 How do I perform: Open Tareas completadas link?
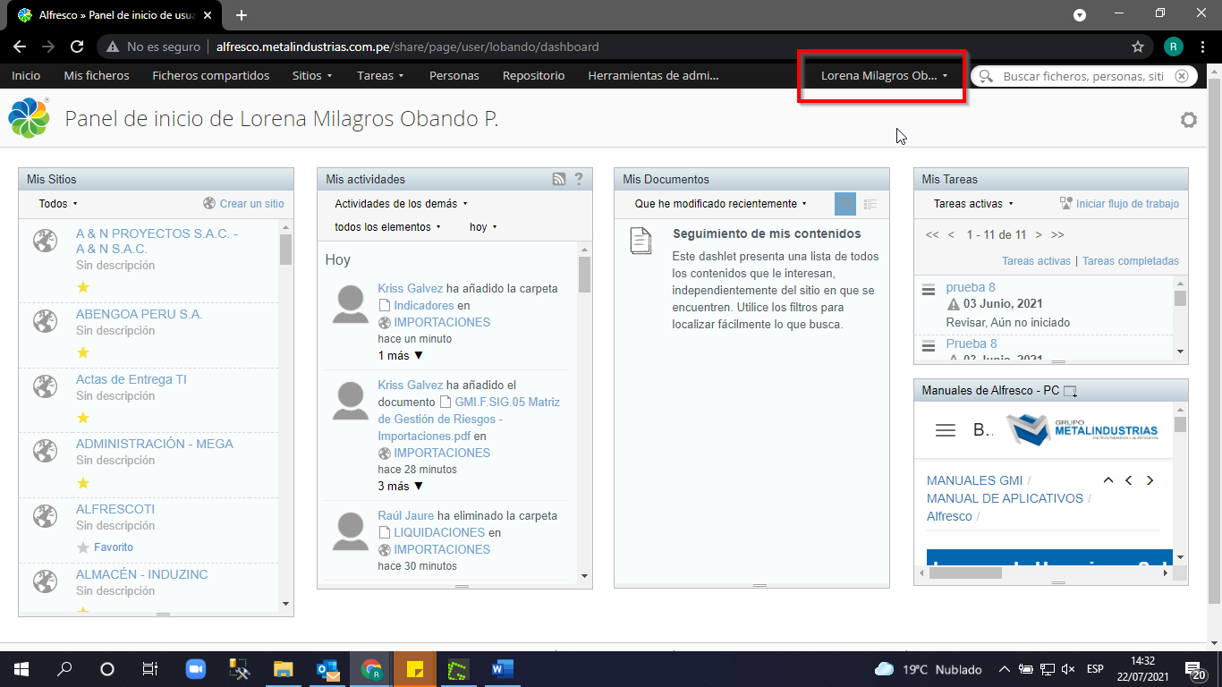[x=1131, y=261]
